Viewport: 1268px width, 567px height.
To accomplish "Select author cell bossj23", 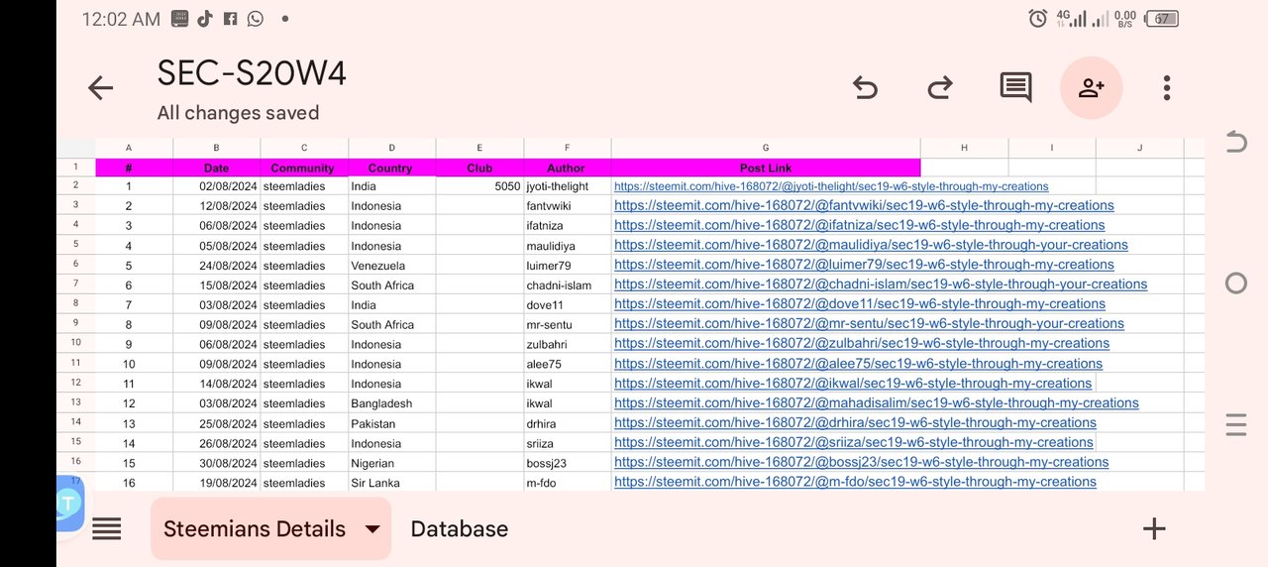I will coord(568,463).
